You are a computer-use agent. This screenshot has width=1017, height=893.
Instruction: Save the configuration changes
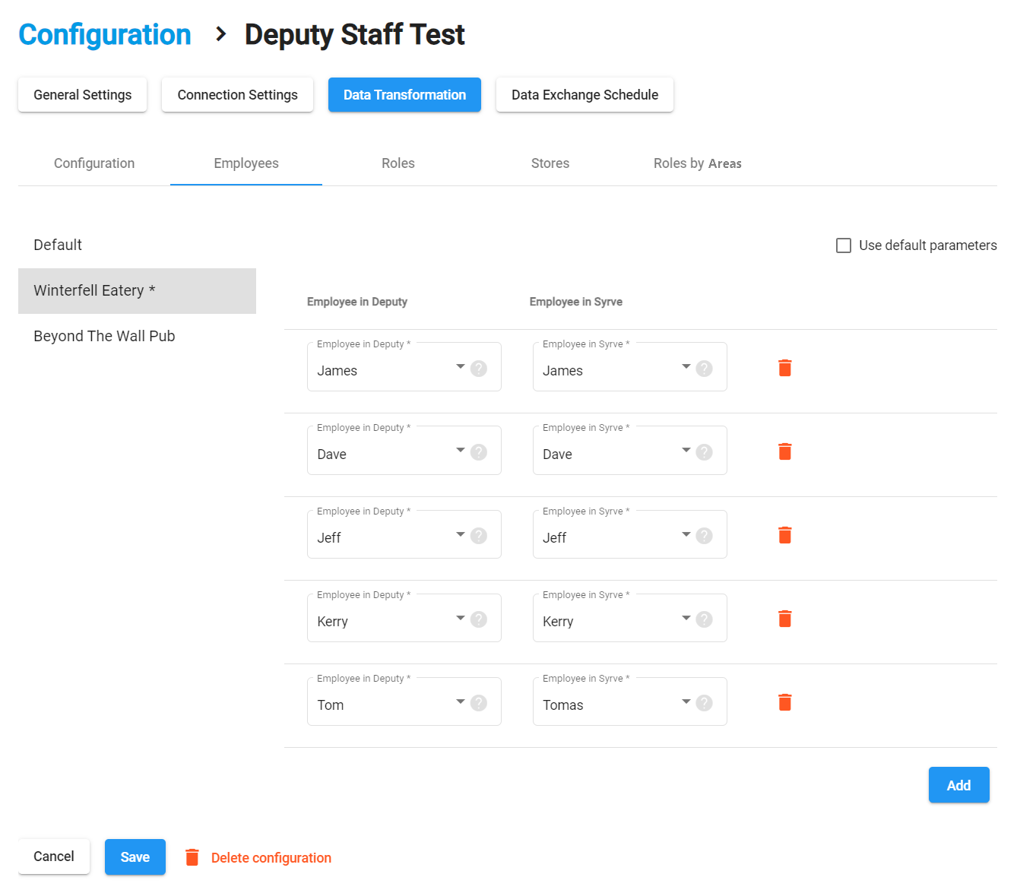click(135, 857)
